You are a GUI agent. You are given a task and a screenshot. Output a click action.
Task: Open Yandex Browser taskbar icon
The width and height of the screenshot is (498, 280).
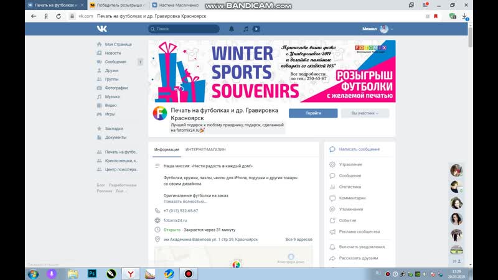coord(131,274)
